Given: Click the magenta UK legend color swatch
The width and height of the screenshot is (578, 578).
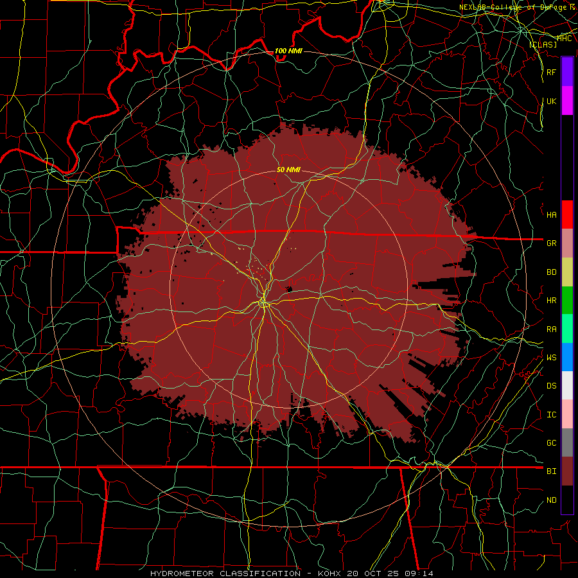Looking at the screenshot, I should (x=567, y=101).
